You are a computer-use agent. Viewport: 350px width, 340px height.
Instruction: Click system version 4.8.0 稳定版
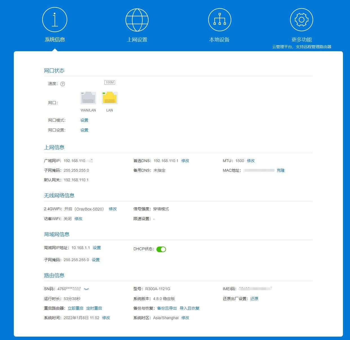(164, 299)
